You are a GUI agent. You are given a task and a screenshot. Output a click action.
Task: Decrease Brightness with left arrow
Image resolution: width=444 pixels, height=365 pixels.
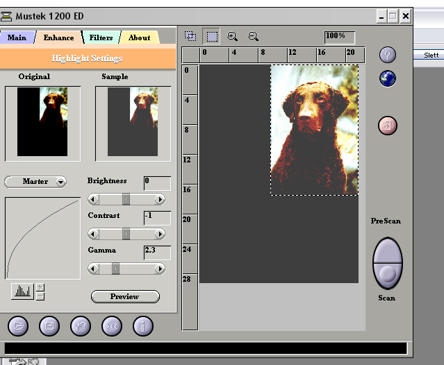point(93,199)
